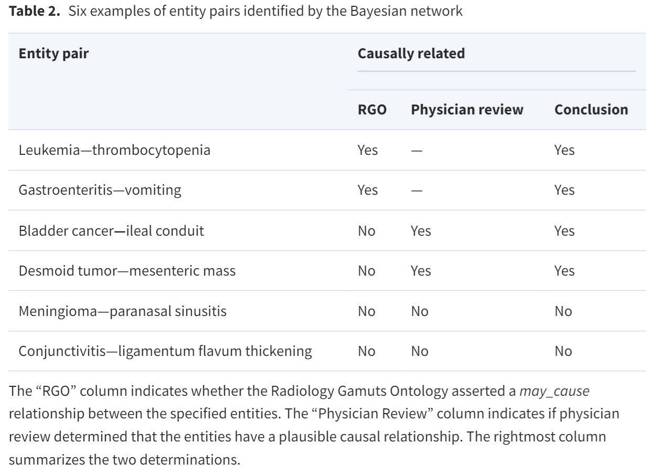Select the Bladder cancer—ileal conduit cell
Image resolution: width=650 pixels, height=474 pixels.
(x=111, y=231)
